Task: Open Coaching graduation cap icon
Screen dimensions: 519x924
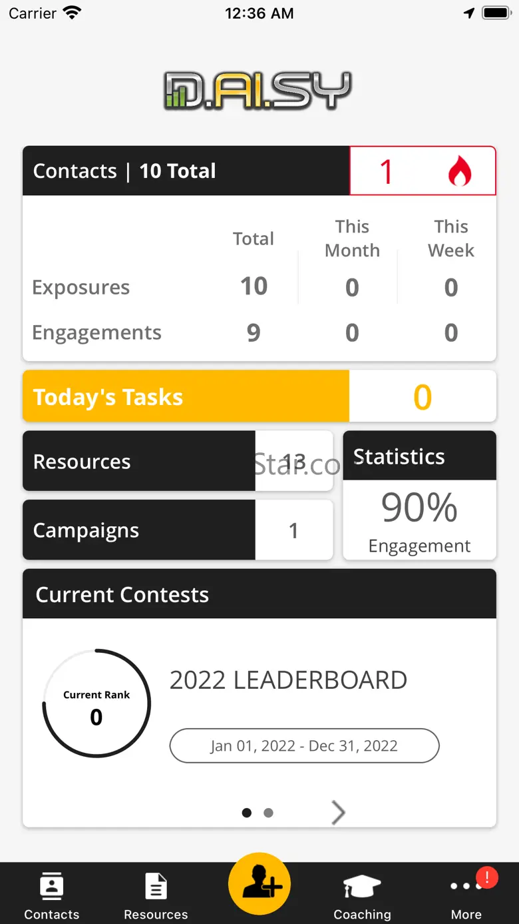Action: point(362,887)
